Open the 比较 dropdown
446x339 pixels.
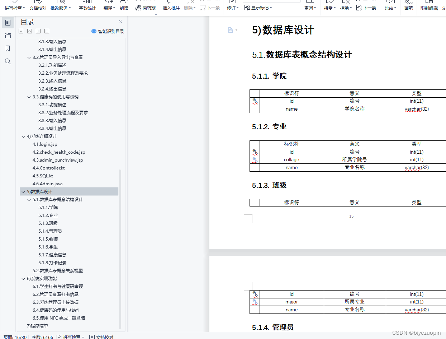[x=391, y=8]
